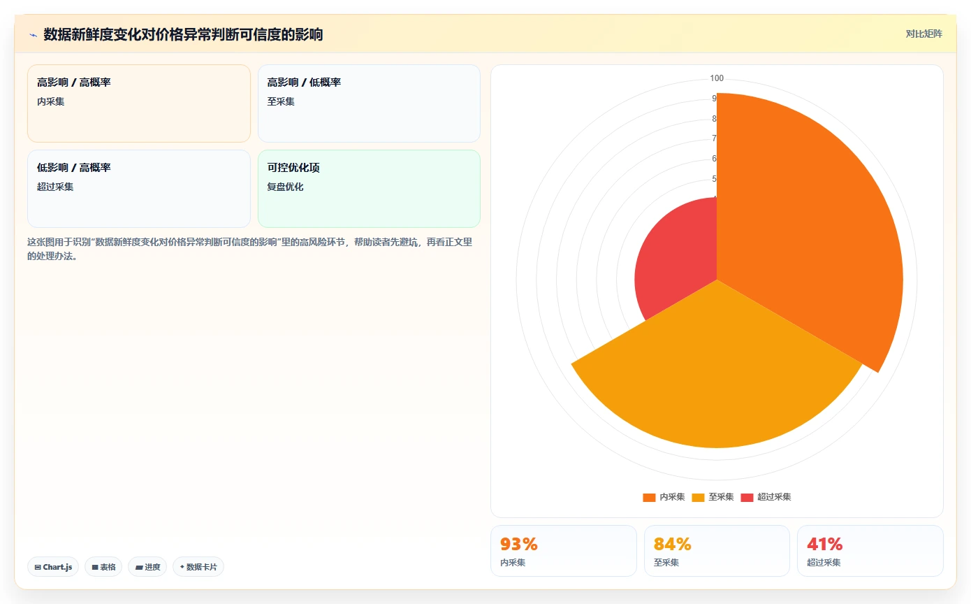Toggle 超过采集 legend red swatch
The height and width of the screenshot is (604, 971).
pyautogui.click(x=747, y=497)
